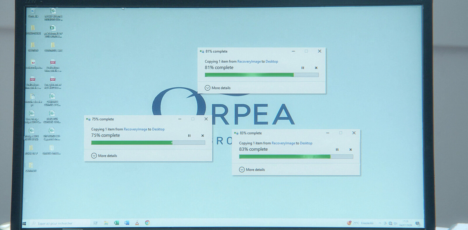Launch VLC media player from the taskbar
The width and height of the screenshot is (468, 230).
click(x=137, y=223)
